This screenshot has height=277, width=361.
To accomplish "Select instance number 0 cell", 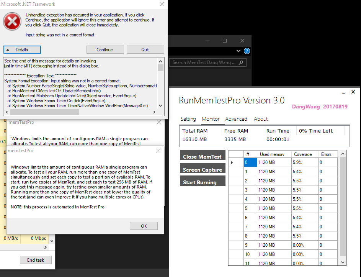I will tap(250, 162).
